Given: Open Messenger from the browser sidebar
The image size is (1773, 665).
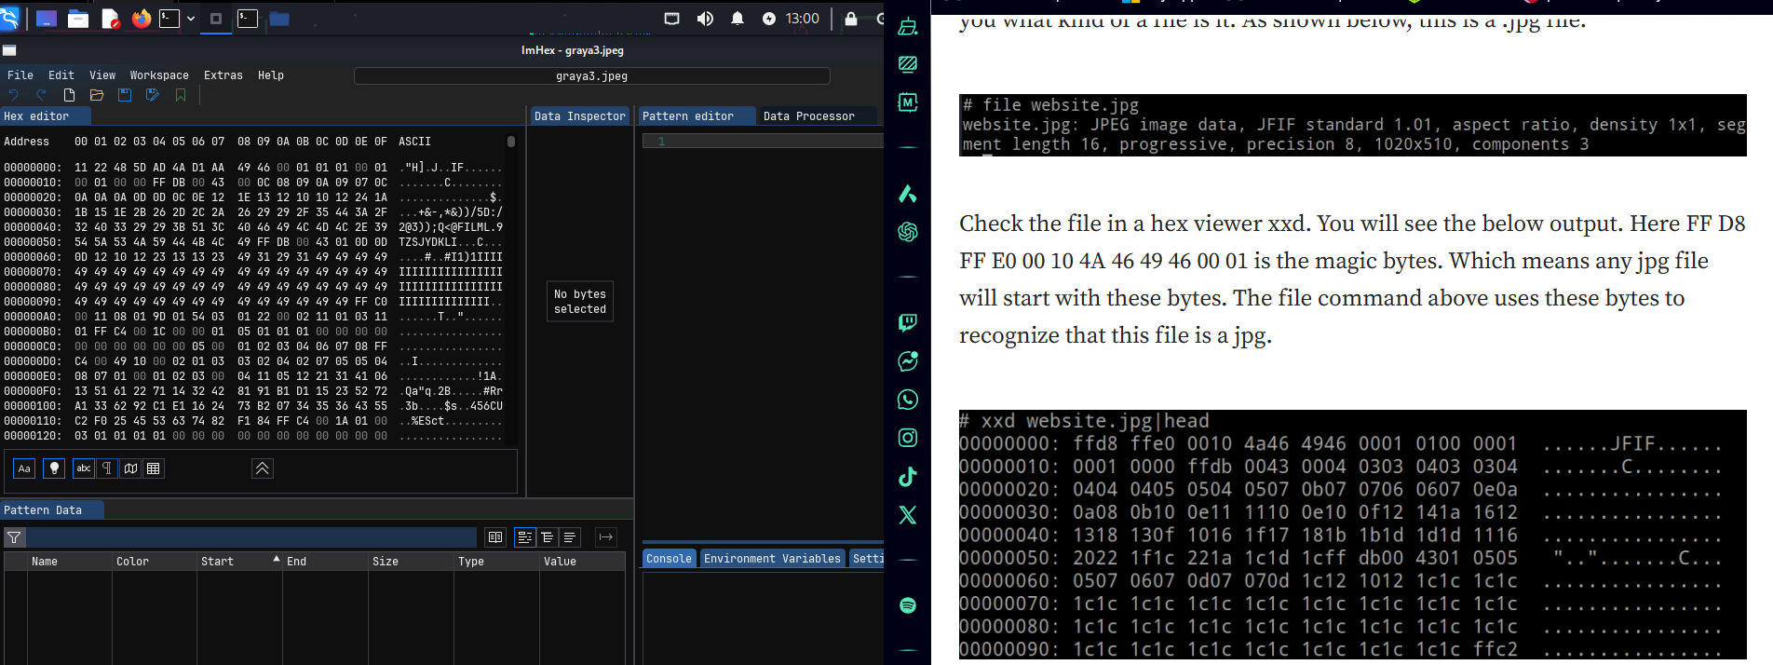Looking at the screenshot, I should tap(908, 361).
